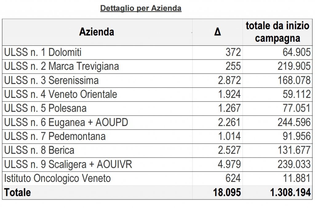
Task: Click the grand total value 1.308.194
Action: (290, 192)
